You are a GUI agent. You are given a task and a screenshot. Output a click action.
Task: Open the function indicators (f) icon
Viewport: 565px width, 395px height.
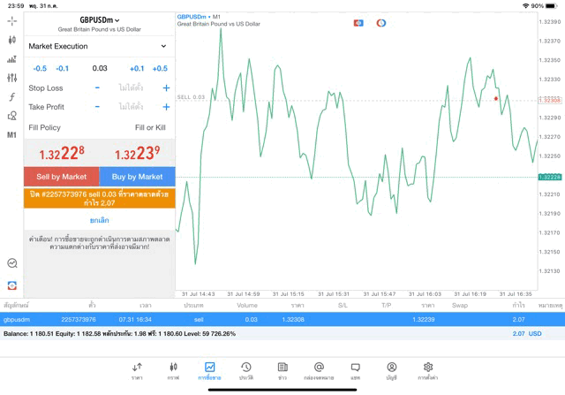[x=12, y=97]
